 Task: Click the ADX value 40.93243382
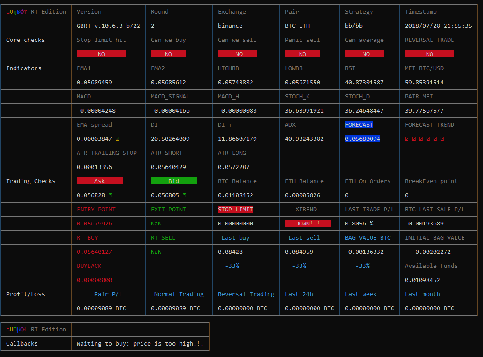point(304,139)
